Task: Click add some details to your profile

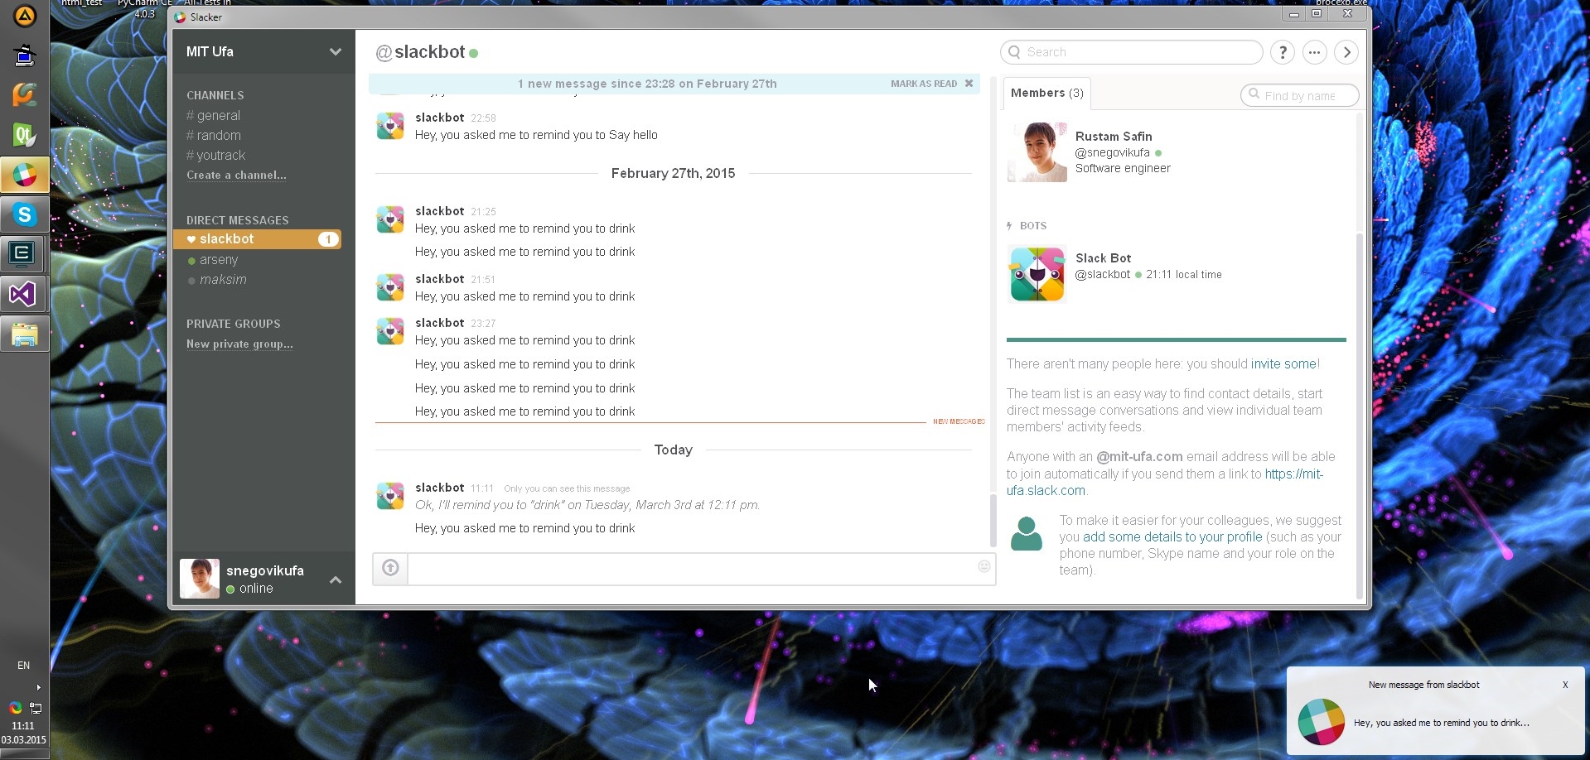Action: [x=1172, y=537]
